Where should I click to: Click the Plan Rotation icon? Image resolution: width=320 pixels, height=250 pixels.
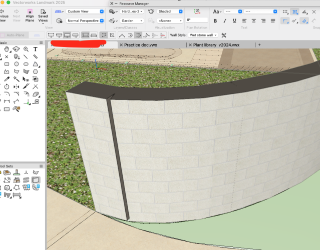click(x=197, y=11)
